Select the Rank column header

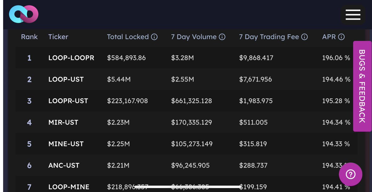29,37
